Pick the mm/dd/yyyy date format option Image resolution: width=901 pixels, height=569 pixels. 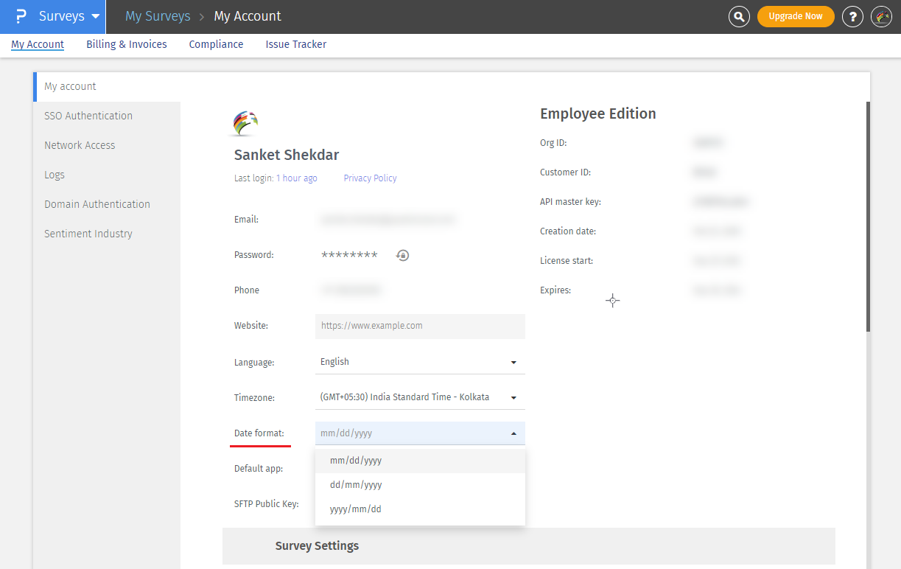[x=356, y=461]
